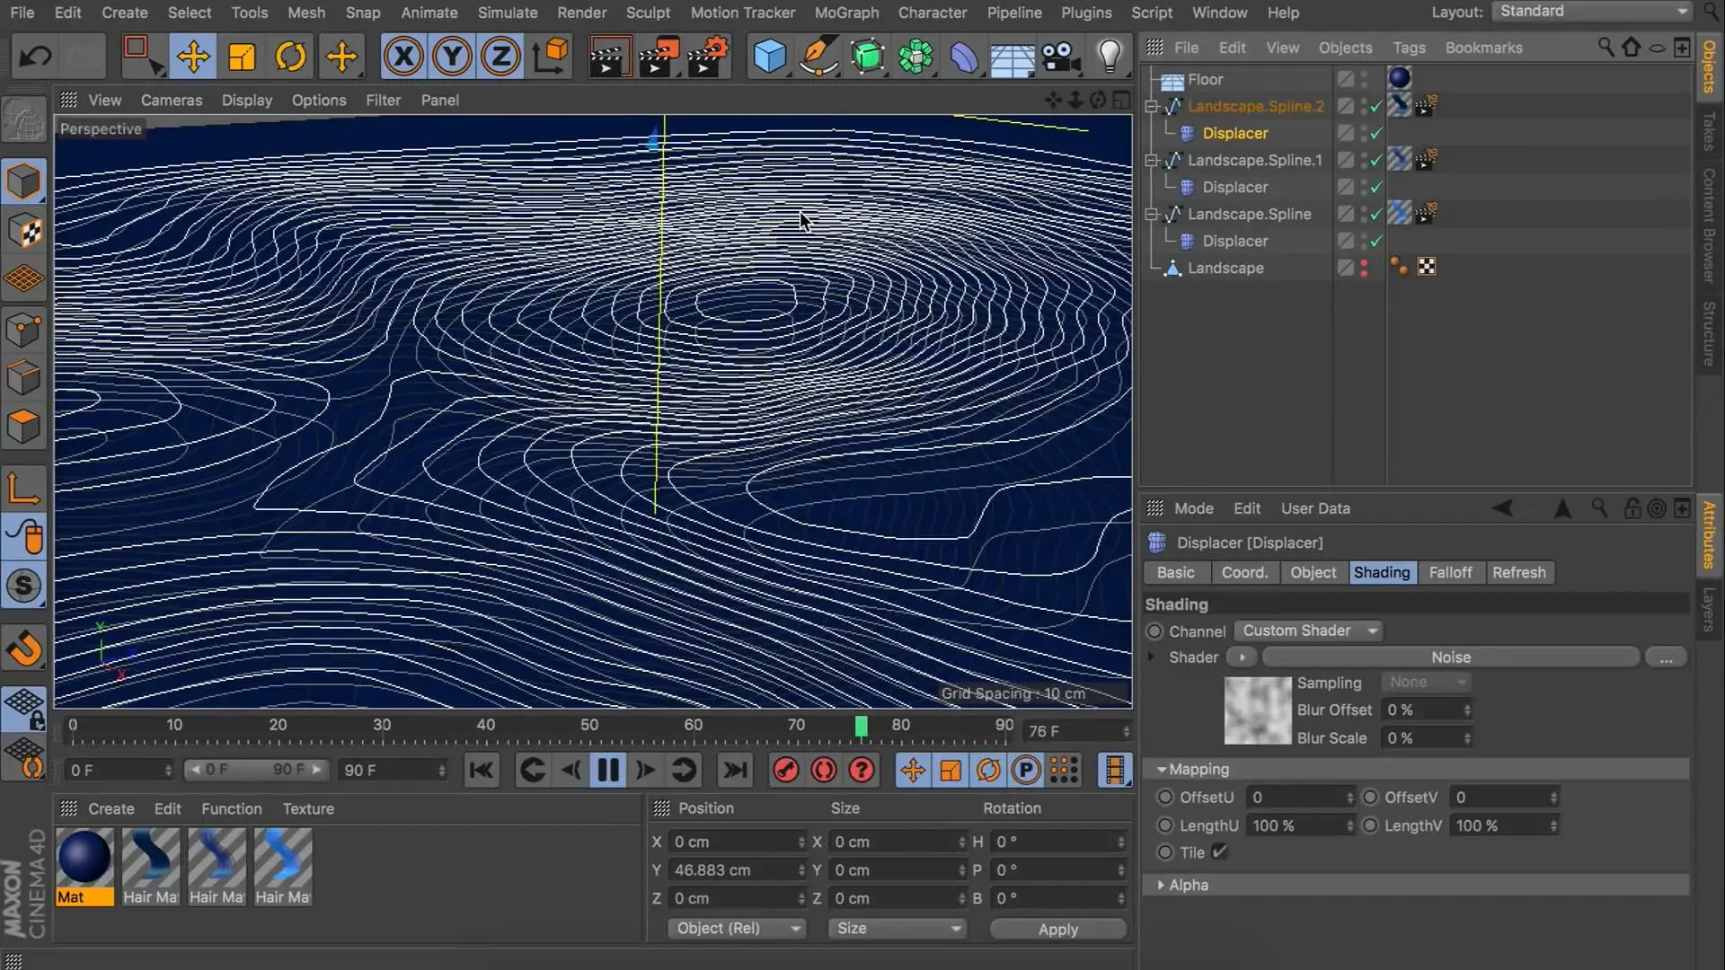Image resolution: width=1725 pixels, height=970 pixels.
Task: Click Record Active Objects button
Action: 786,770
